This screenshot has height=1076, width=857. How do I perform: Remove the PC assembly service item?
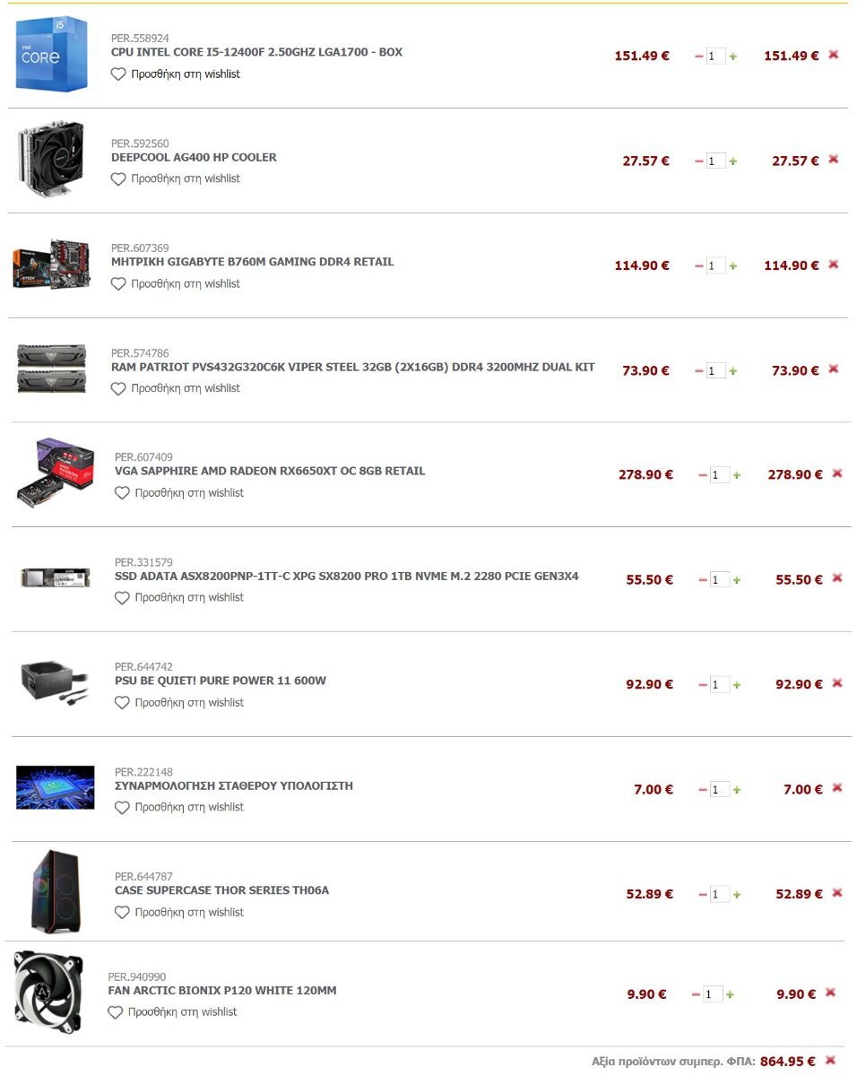click(x=837, y=788)
